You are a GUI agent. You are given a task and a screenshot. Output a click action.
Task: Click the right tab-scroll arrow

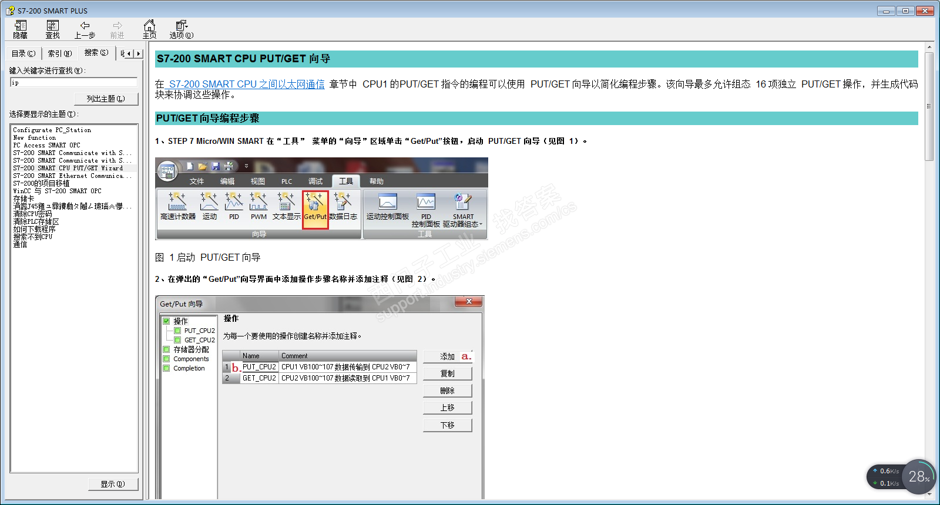click(138, 53)
